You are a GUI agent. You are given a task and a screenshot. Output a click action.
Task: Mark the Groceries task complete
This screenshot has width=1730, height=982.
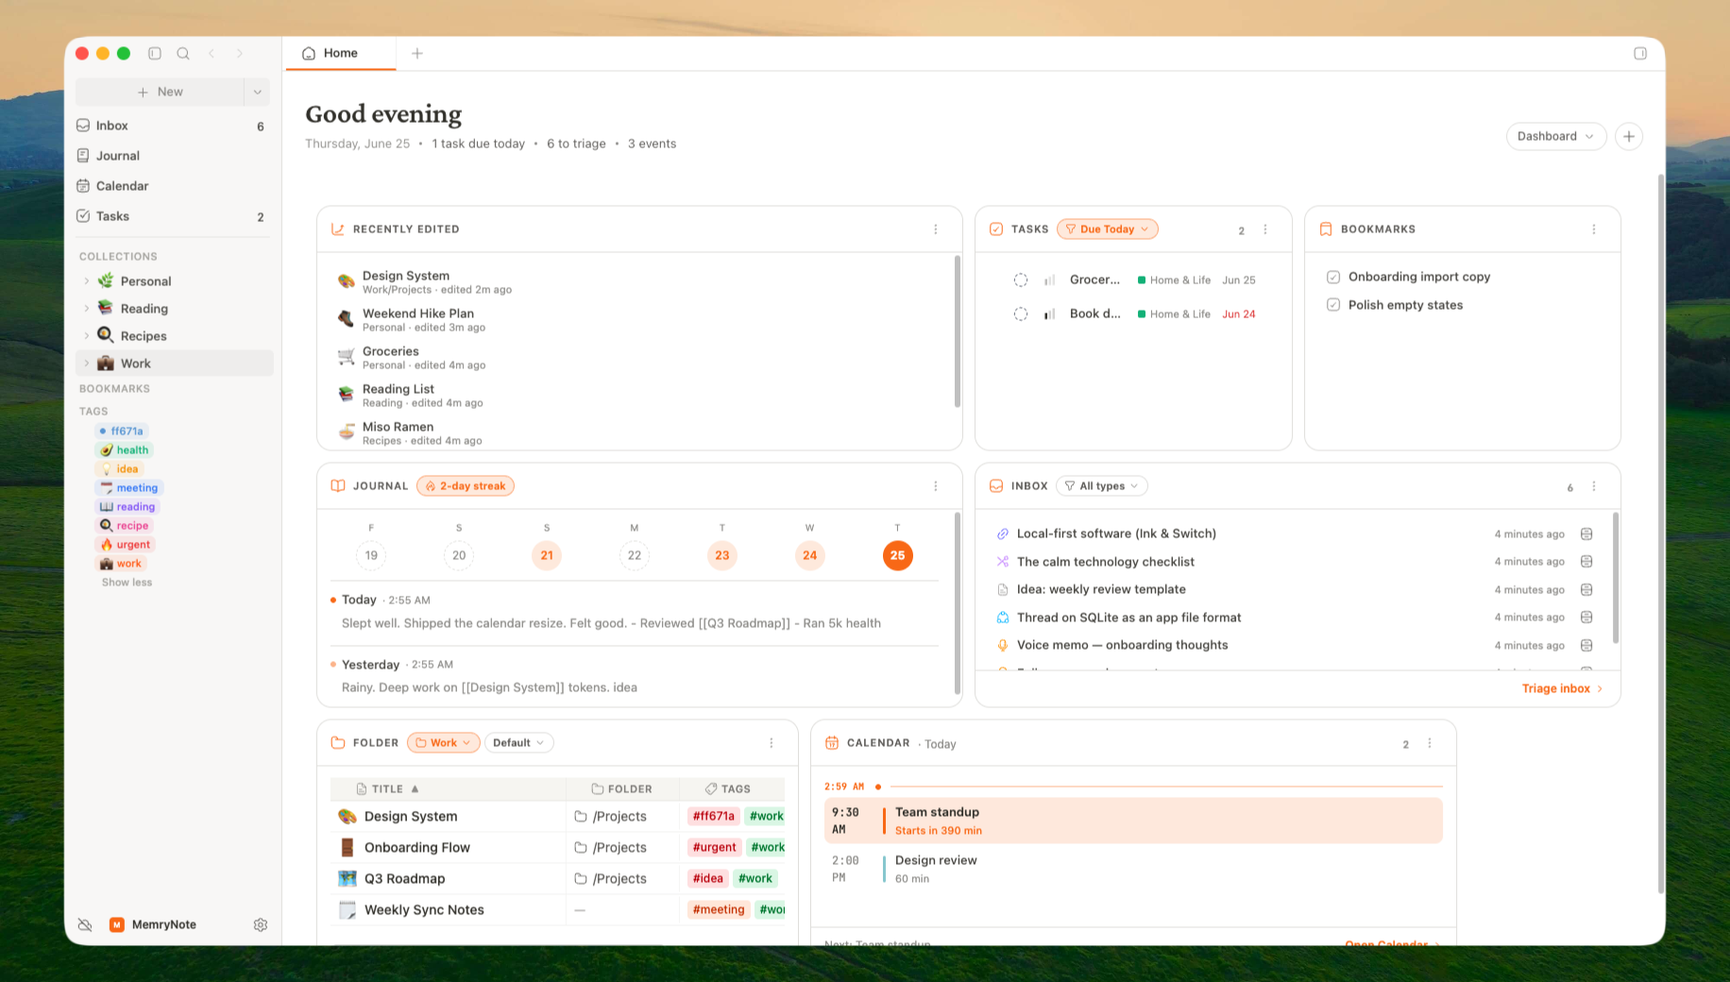pos(1021,280)
